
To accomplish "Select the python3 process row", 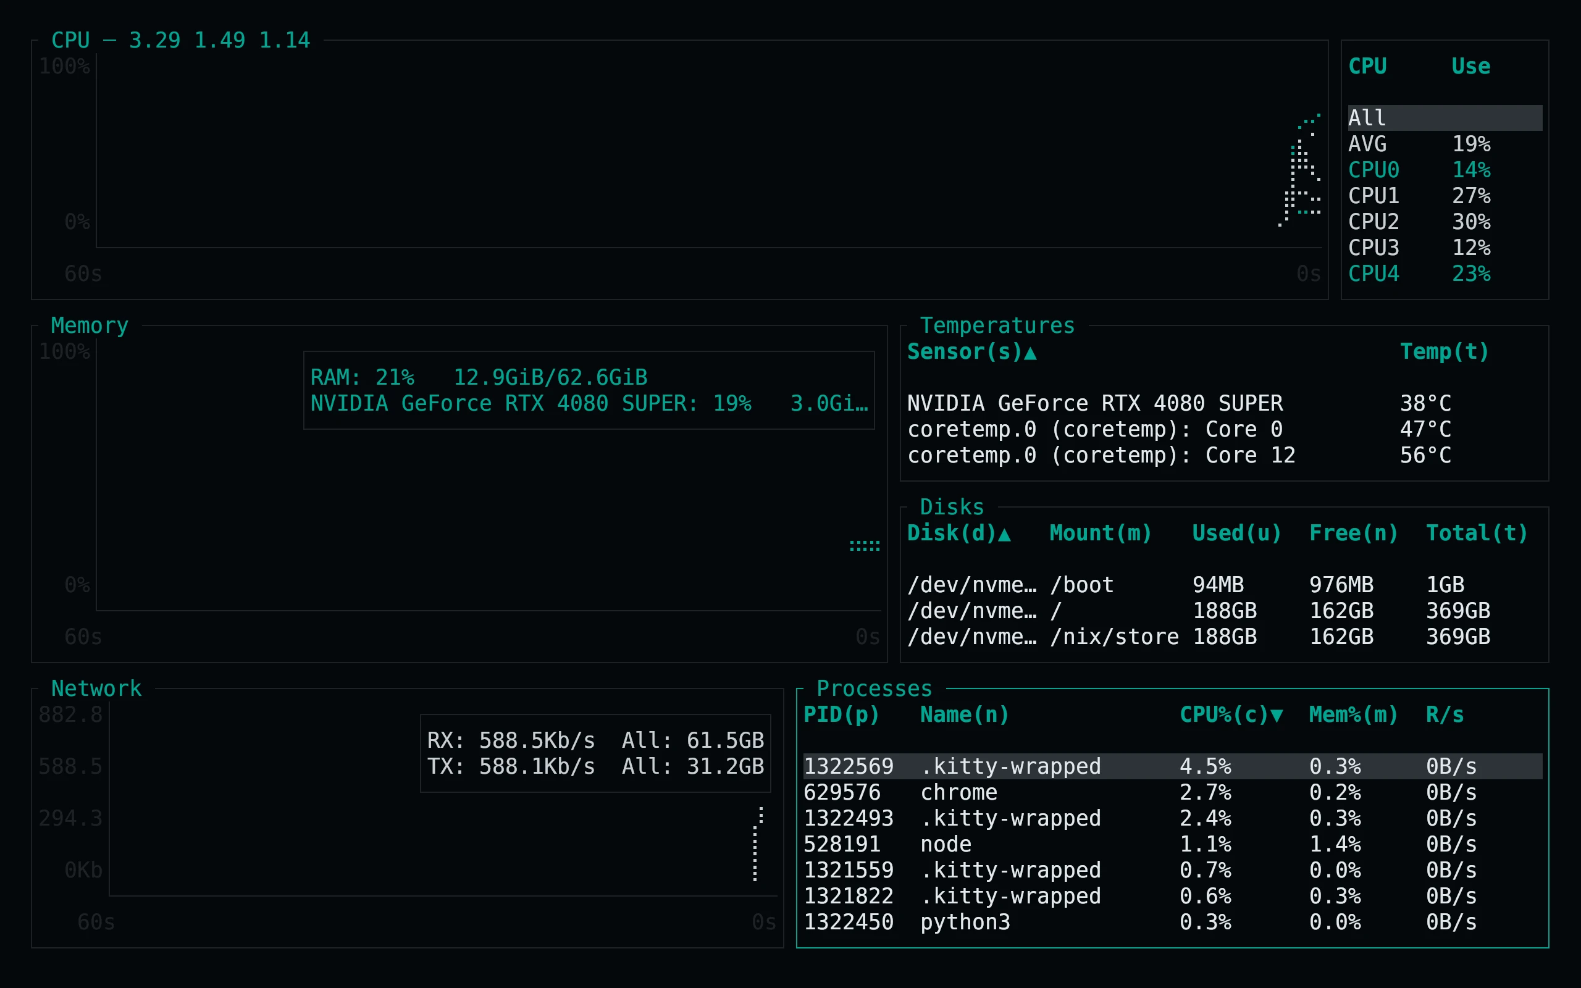I will (1173, 921).
